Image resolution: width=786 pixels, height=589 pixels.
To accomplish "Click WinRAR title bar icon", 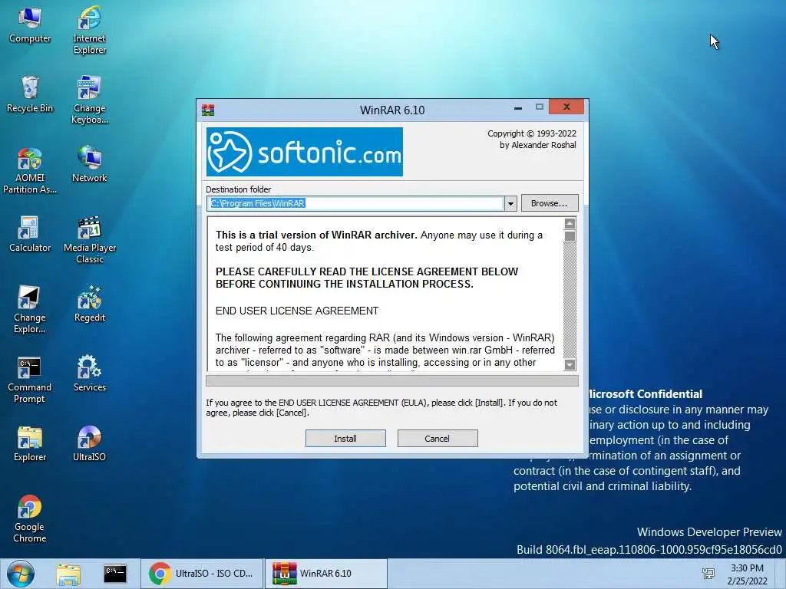I will point(207,110).
